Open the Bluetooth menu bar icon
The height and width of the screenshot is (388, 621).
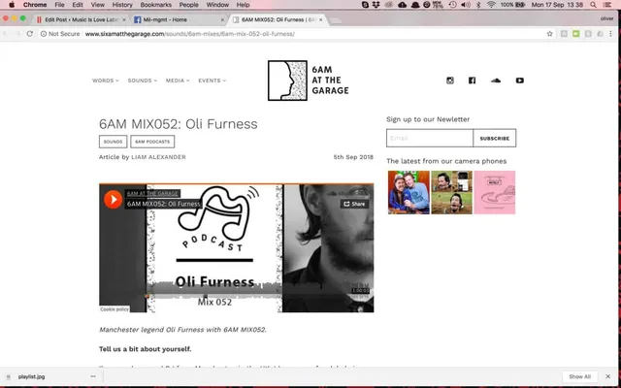click(478, 5)
